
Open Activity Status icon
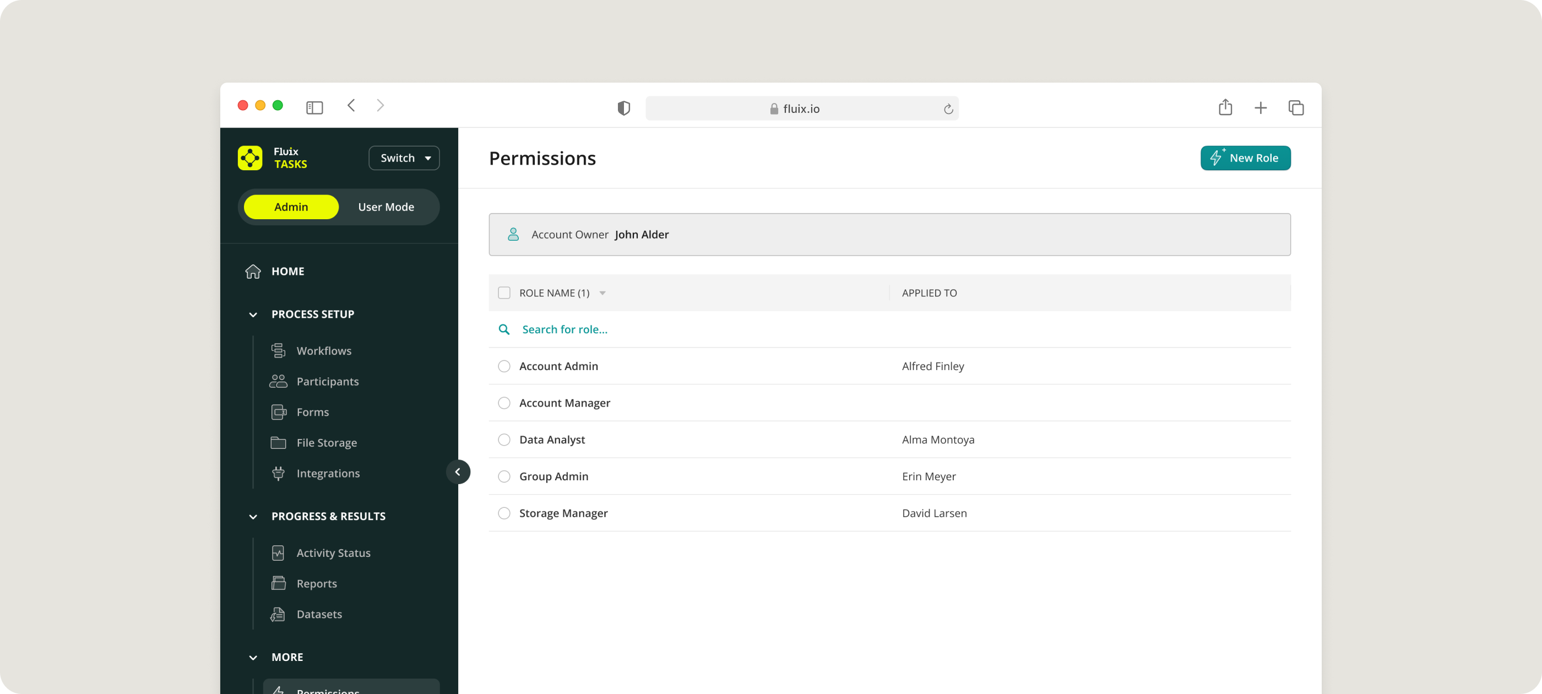point(278,552)
